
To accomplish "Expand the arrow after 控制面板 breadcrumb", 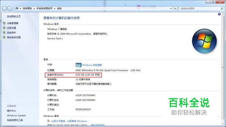I will tap(34, 8).
